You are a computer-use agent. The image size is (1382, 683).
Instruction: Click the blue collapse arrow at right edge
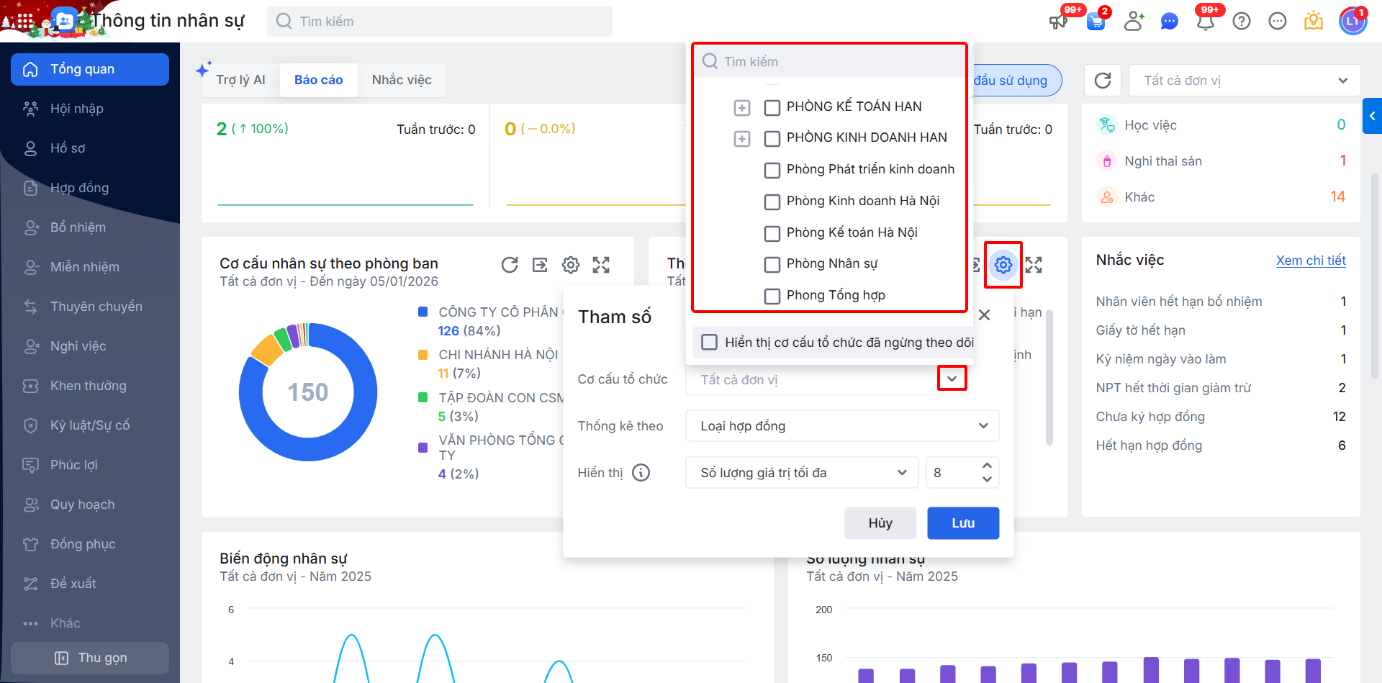pos(1373,116)
